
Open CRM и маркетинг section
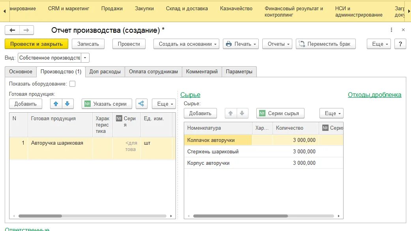click(68, 8)
